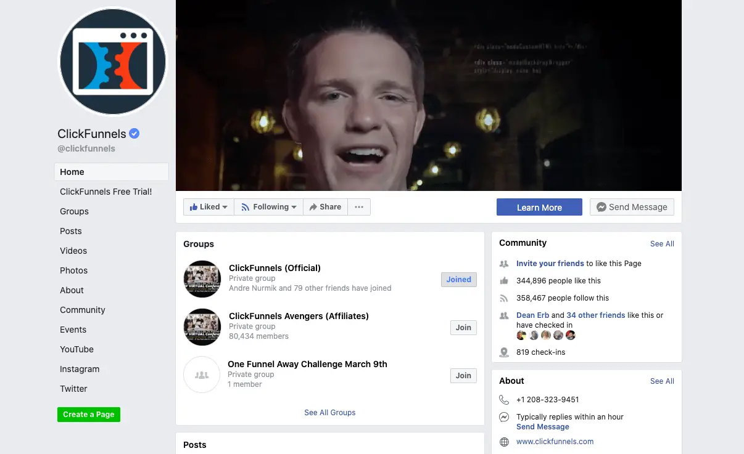
Task: Join the One Funnel Away Challenge group
Action: point(463,376)
